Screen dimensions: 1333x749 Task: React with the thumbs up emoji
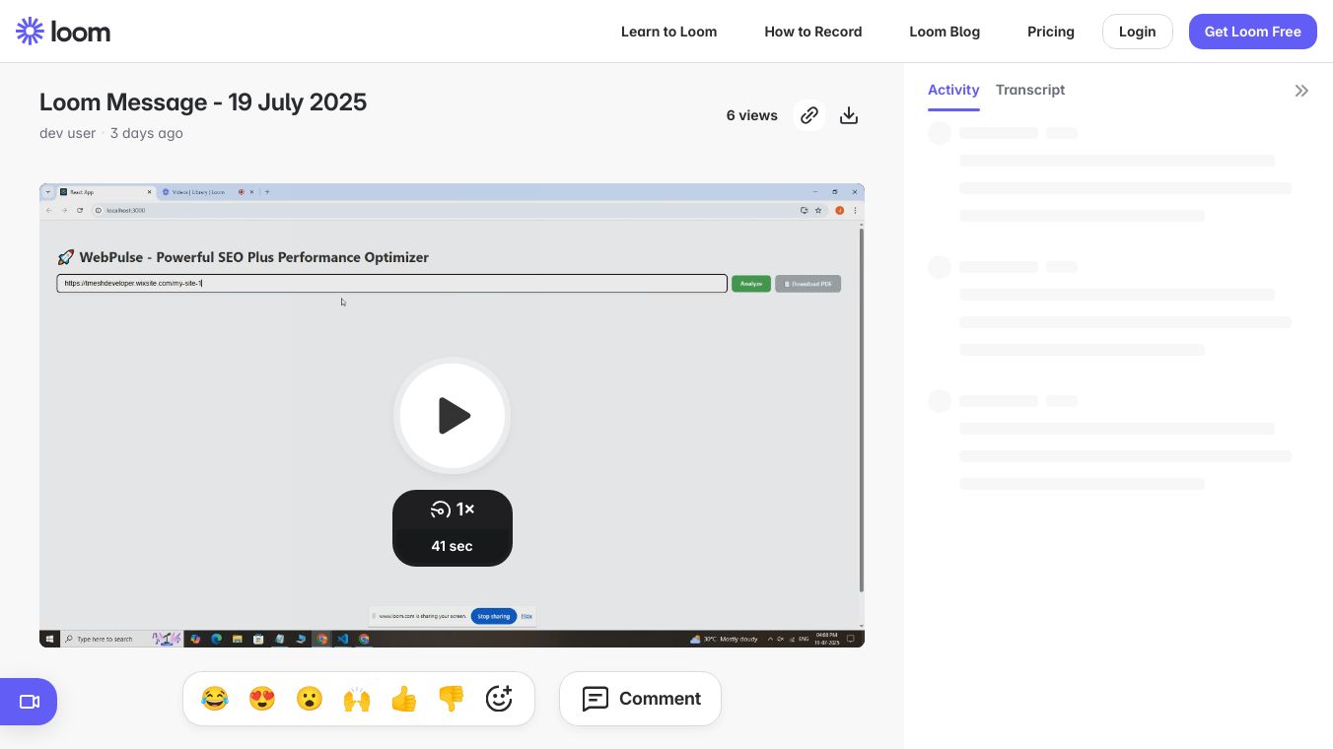(404, 699)
